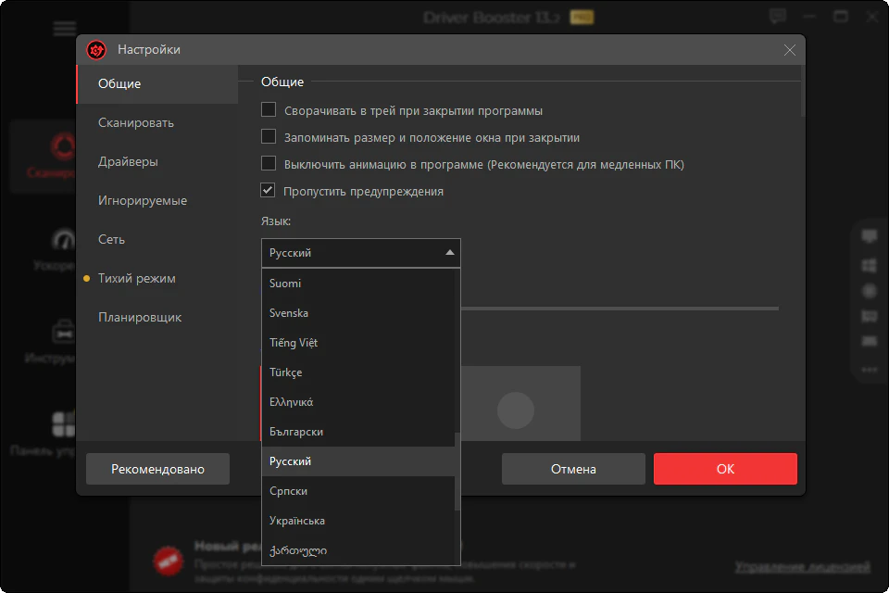The height and width of the screenshot is (593, 889).
Task: Uncheck the Пропустить предупреждения checkbox
Action: (x=269, y=191)
